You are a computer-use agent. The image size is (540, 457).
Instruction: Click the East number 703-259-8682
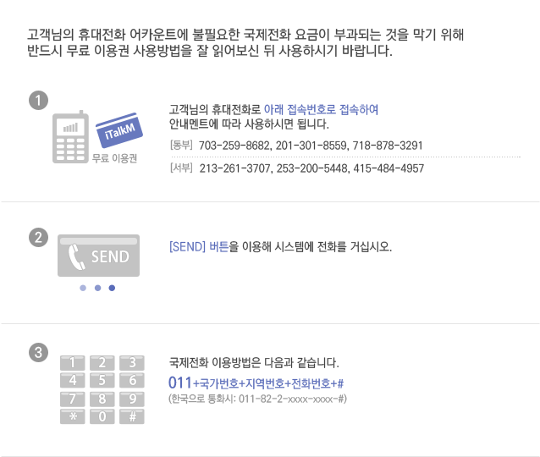click(x=234, y=146)
